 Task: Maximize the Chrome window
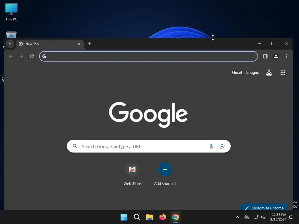pos(273,44)
